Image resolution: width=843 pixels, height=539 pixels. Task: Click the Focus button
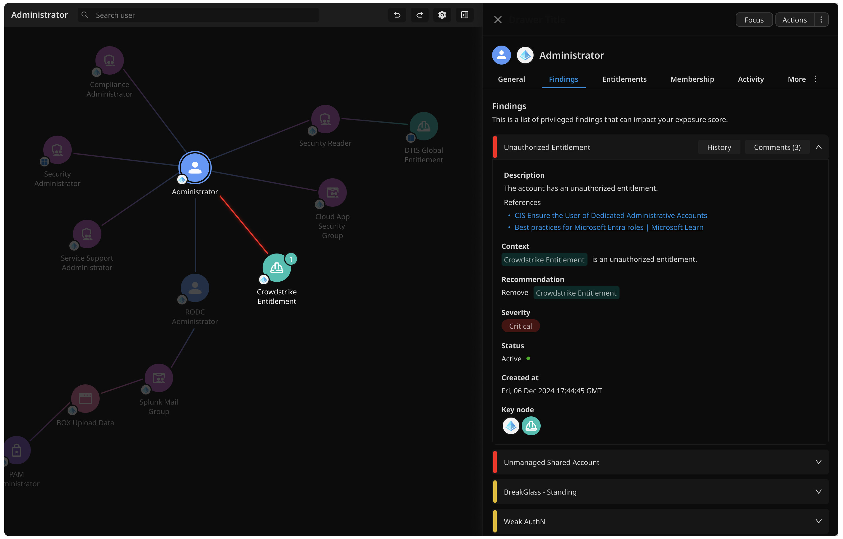click(754, 20)
